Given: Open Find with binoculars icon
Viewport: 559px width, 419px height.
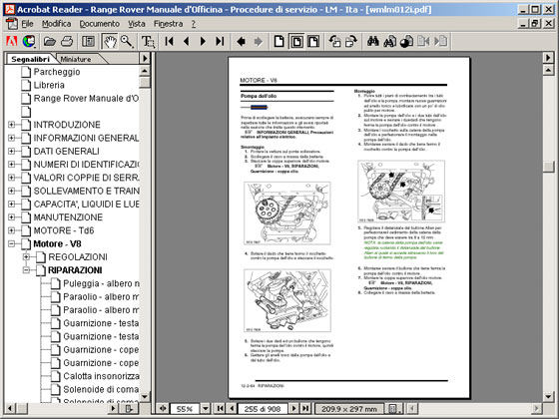Looking at the screenshot, I should (x=372, y=41).
